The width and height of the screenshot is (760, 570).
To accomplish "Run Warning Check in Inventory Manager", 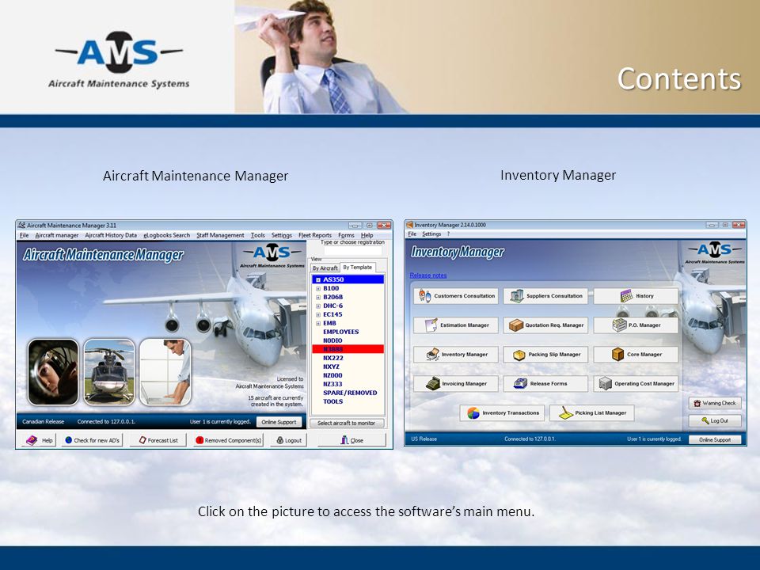I will pos(715,403).
